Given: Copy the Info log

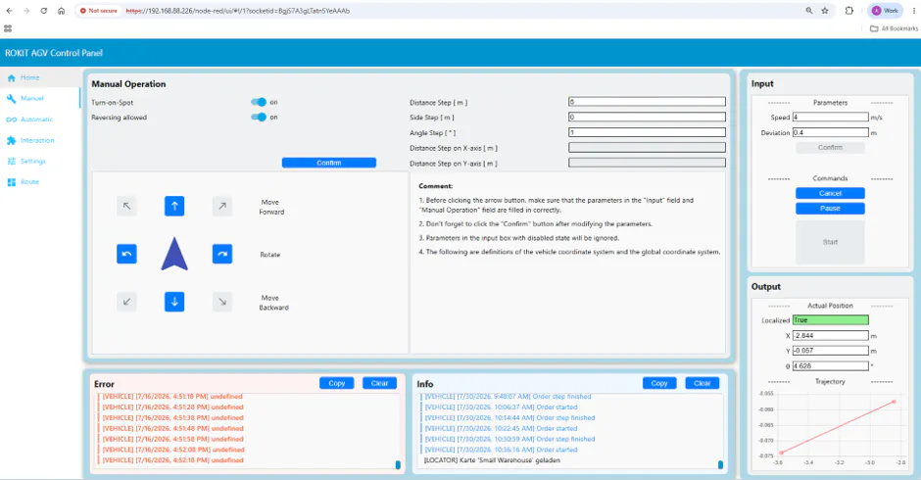Looking at the screenshot, I should 659,383.
